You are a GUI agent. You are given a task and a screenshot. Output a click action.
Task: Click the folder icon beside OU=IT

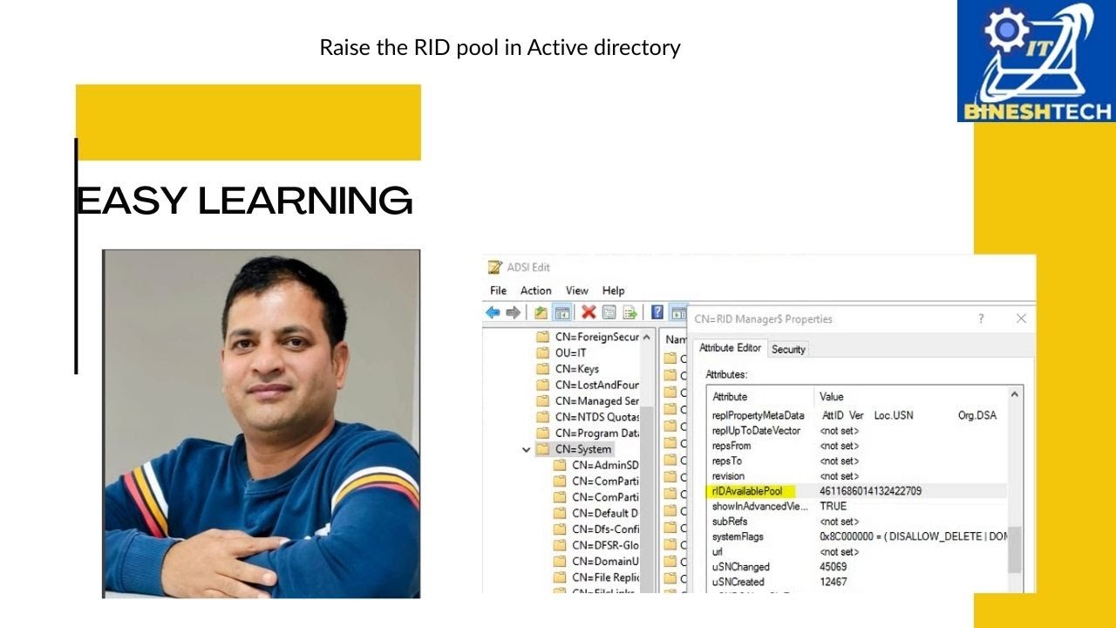pyautogui.click(x=542, y=352)
